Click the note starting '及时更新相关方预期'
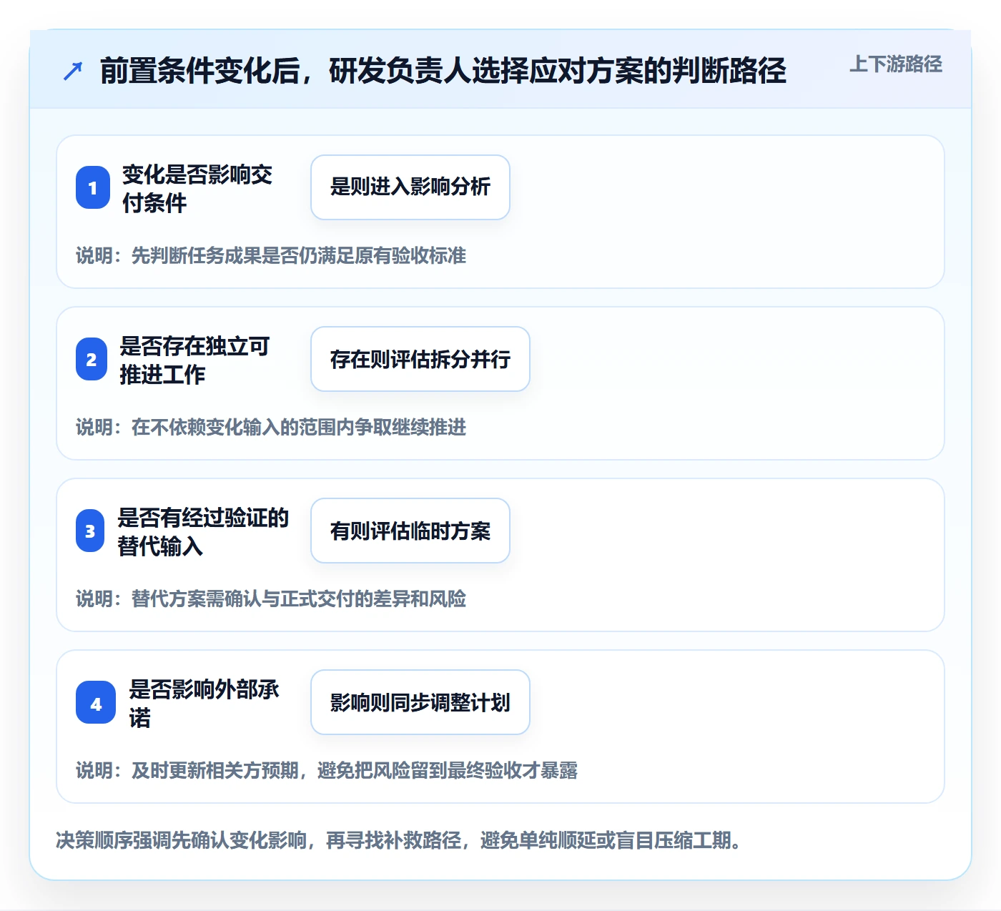Image resolution: width=1001 pixels, height=911 pixels. click(x=327, y=770)
